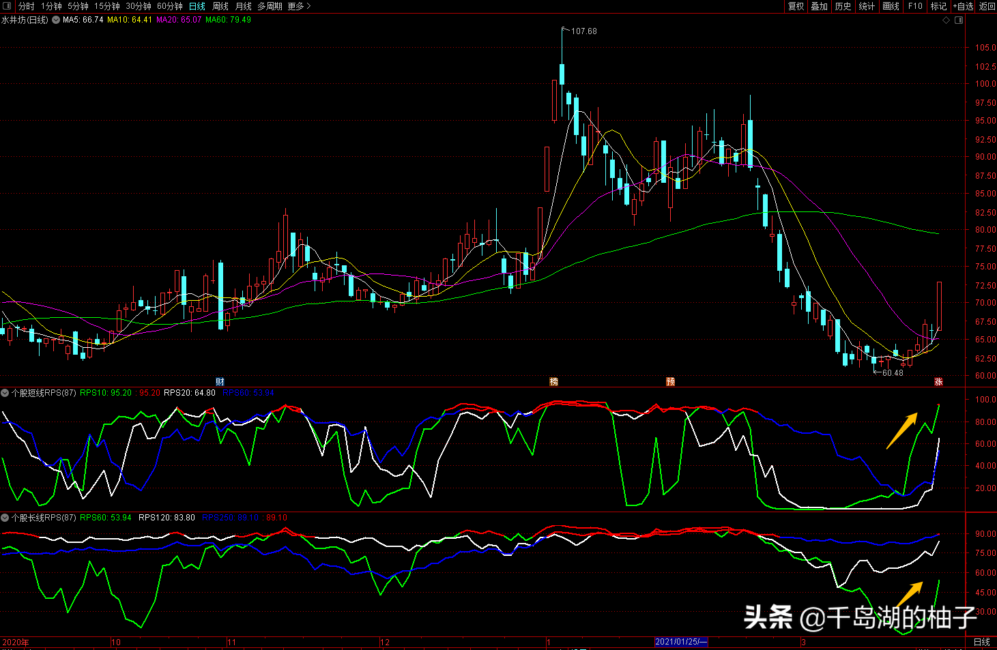Click the 日线 period label bottom-right
The width and height of the screenshot is (997, 650).
[x=981, y=642]
